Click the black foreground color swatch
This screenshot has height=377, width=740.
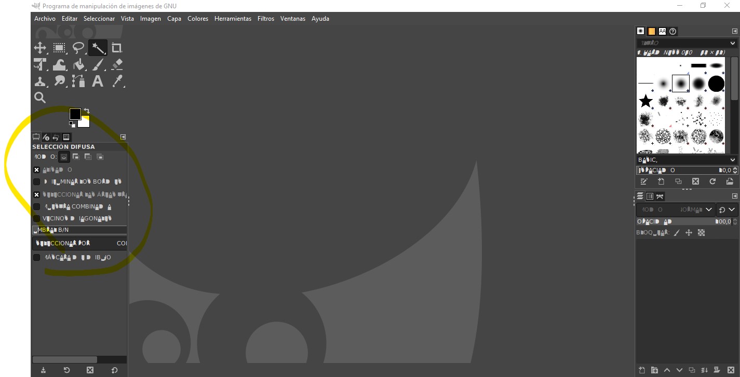point(75,114)
